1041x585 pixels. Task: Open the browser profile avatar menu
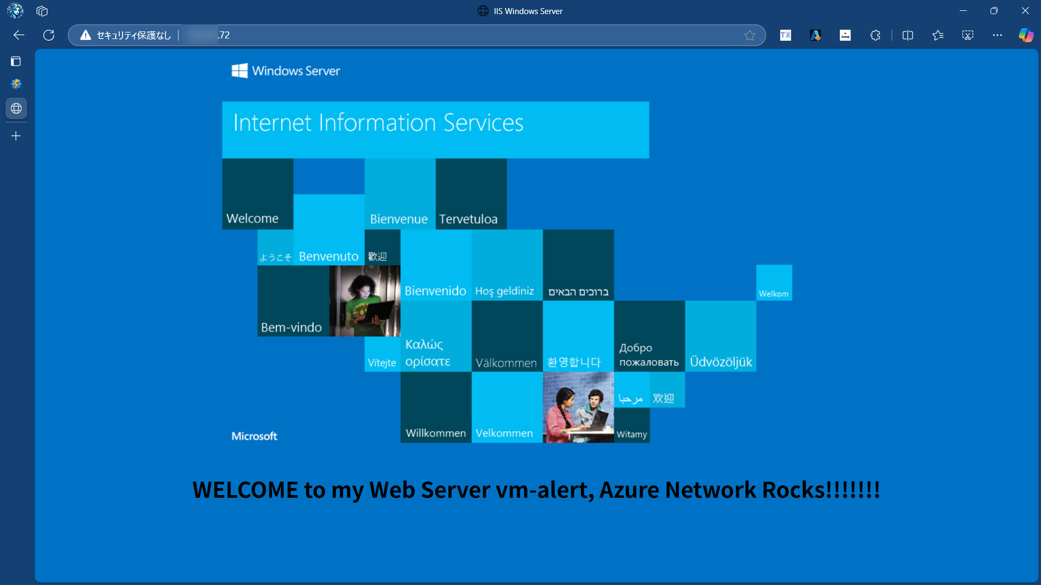click(15, 11)
